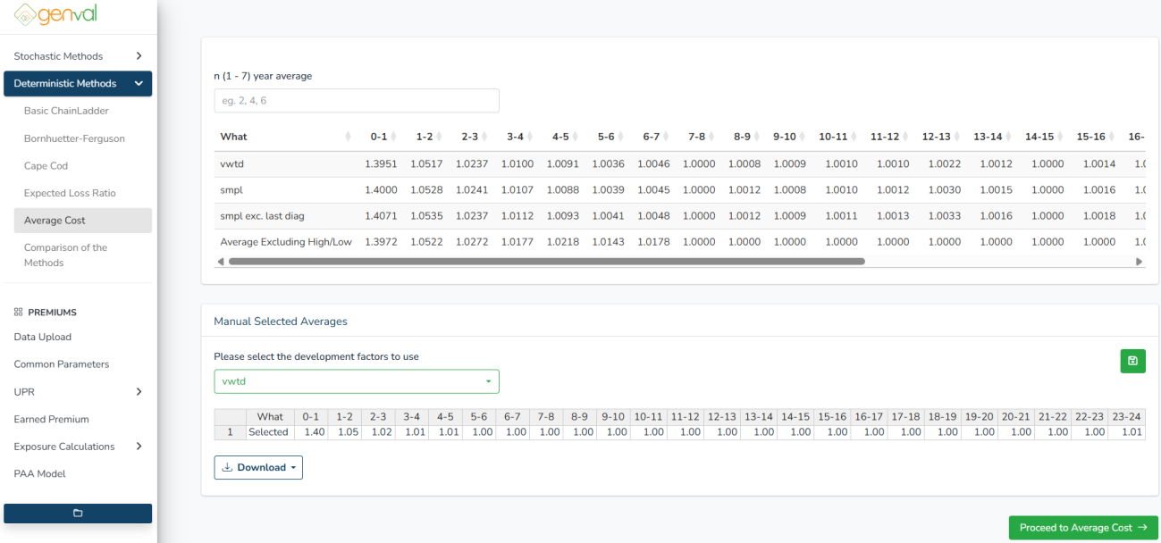The width and height of the screenshot is (1161, 543).
Task: Click the right arrow of the horizontal scrollbar
Action: [1139, 262]
